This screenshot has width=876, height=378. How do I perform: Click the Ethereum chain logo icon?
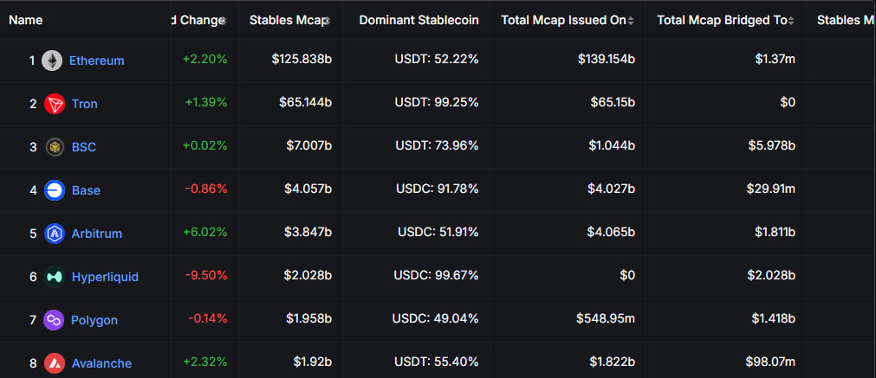pyautogui.click(x=52, y=61)
